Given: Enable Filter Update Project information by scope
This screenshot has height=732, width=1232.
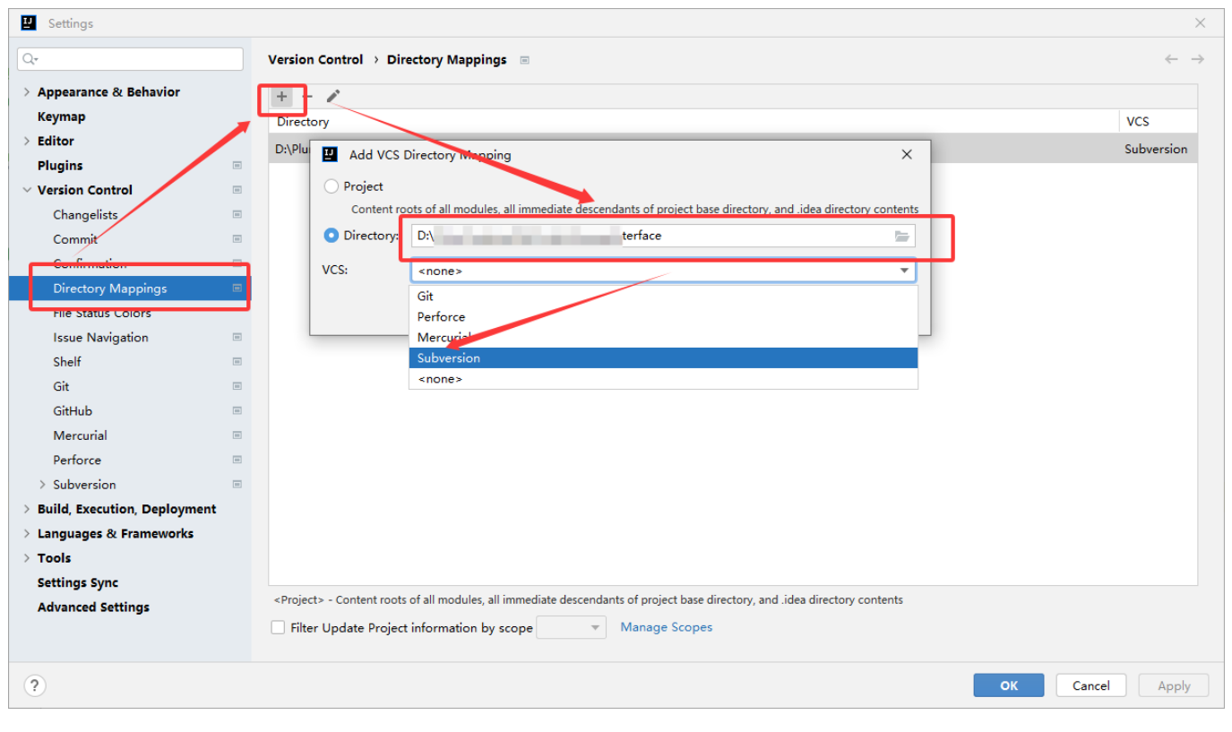Looking at the screenshot, I should point(279,628).
